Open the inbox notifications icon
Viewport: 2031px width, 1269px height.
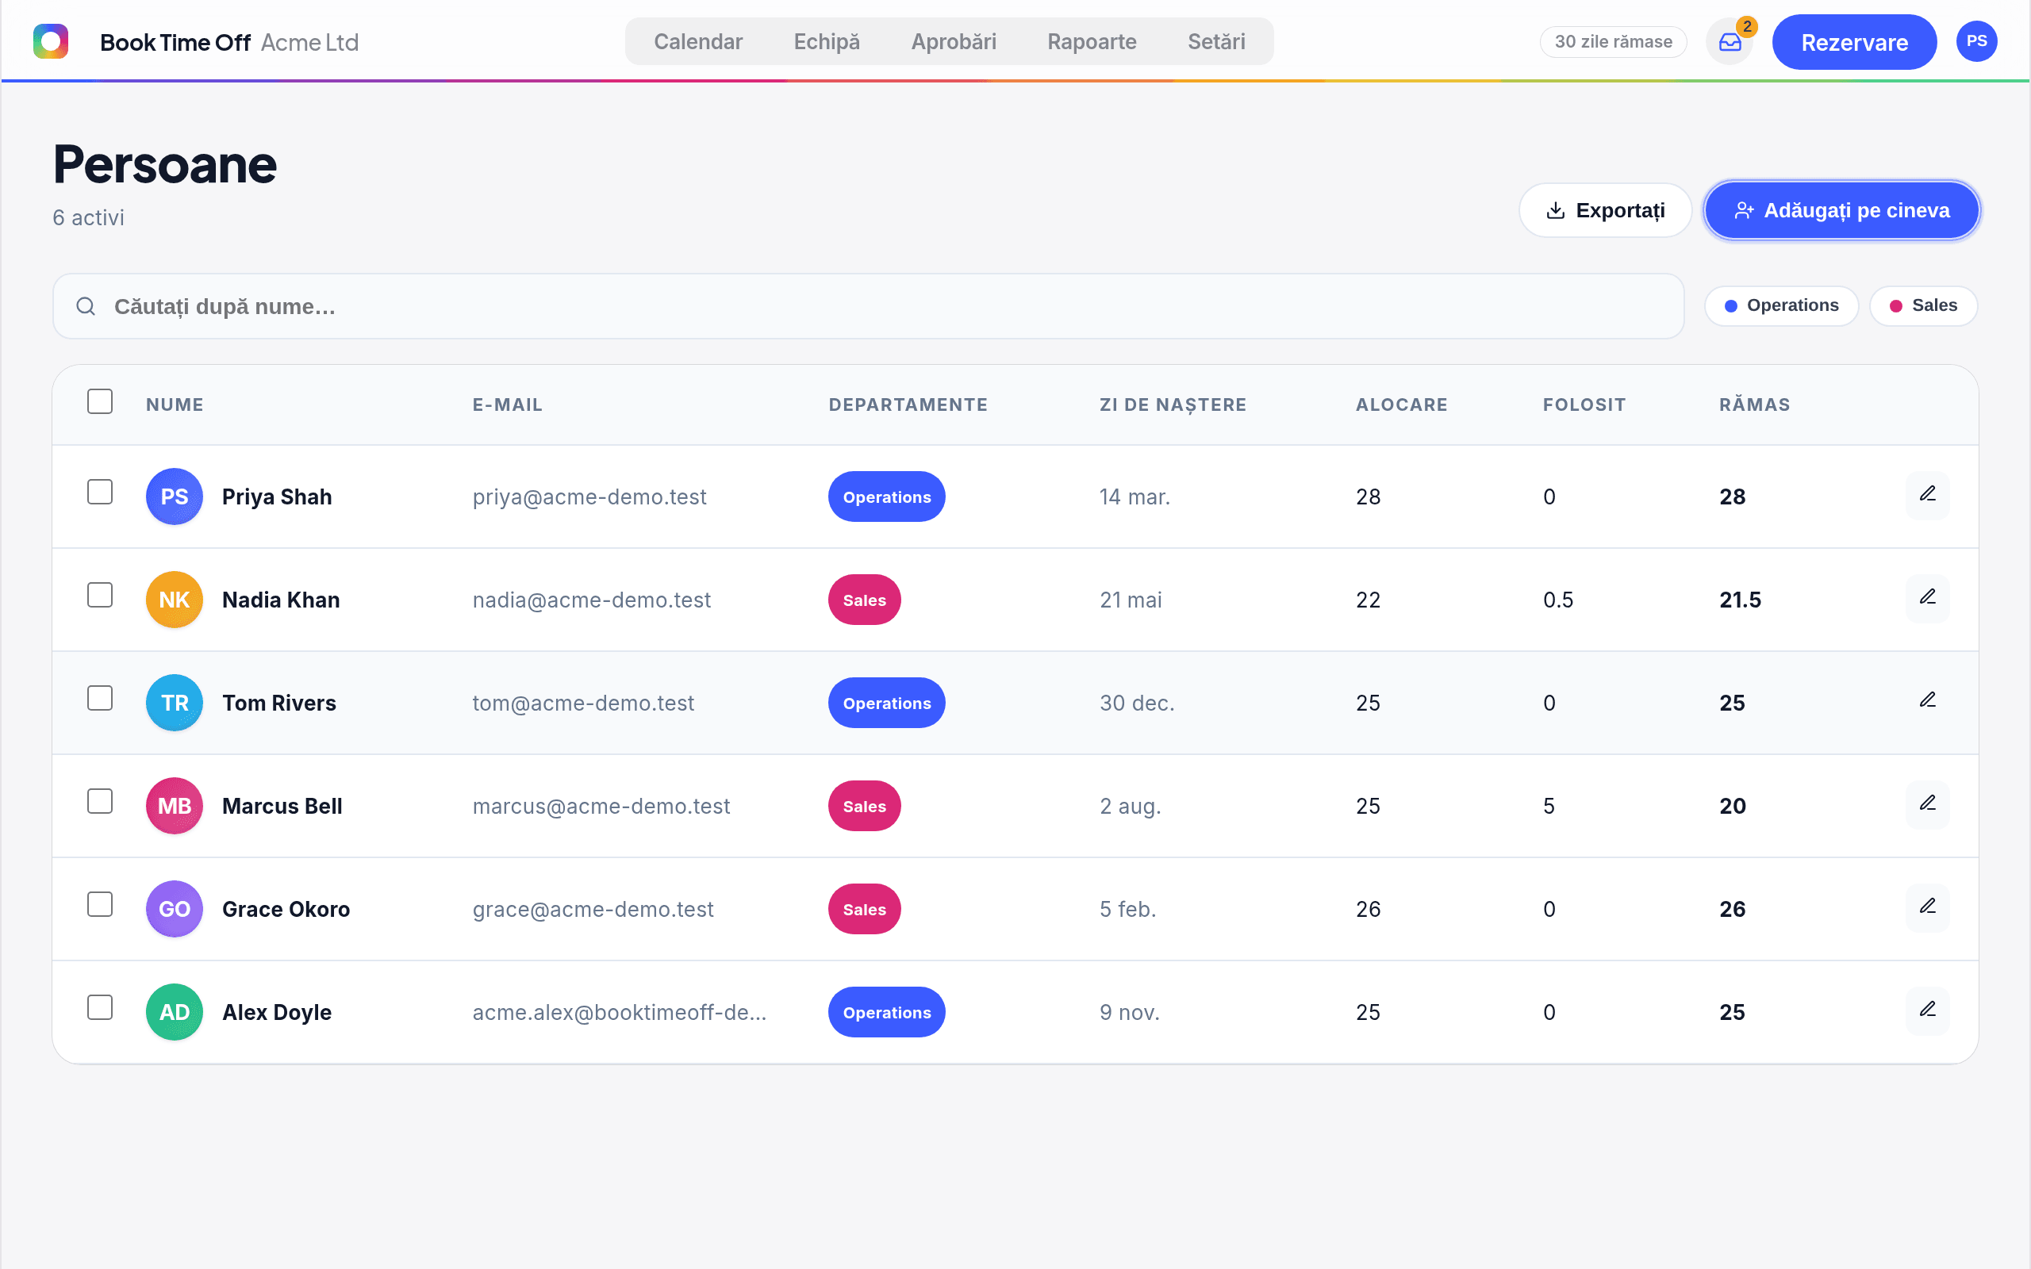[x=1730, y=42]
